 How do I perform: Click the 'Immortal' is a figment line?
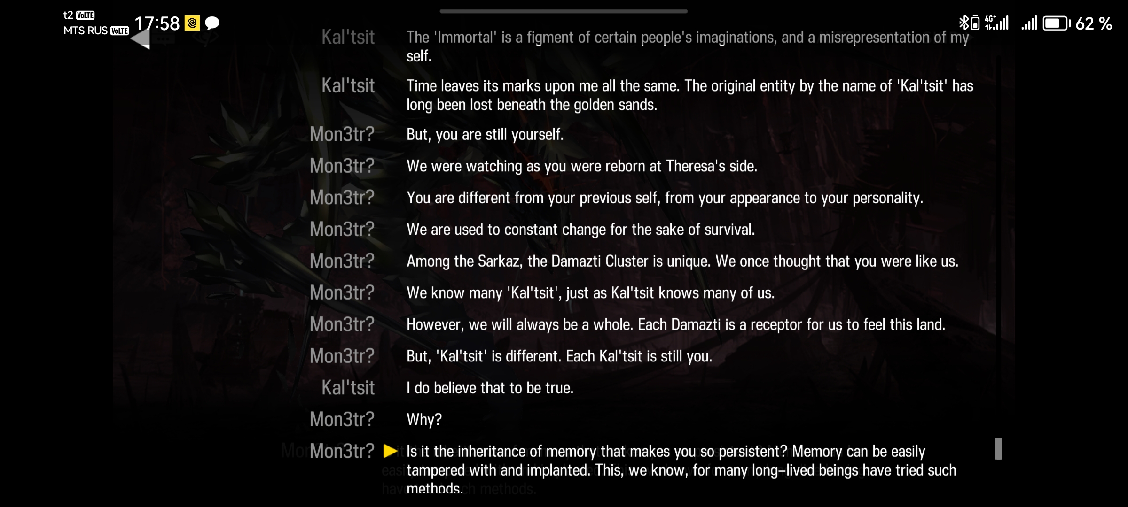tap(688, 46)
